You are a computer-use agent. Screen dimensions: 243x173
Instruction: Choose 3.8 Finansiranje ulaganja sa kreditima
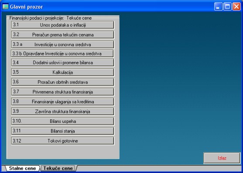tap(63, 102)
